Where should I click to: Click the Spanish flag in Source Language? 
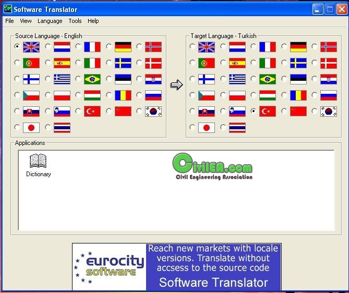coord(62,63)
